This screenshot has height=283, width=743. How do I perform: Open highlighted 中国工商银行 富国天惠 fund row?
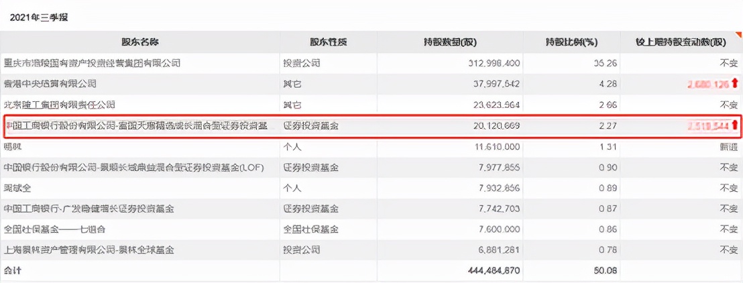136,125
